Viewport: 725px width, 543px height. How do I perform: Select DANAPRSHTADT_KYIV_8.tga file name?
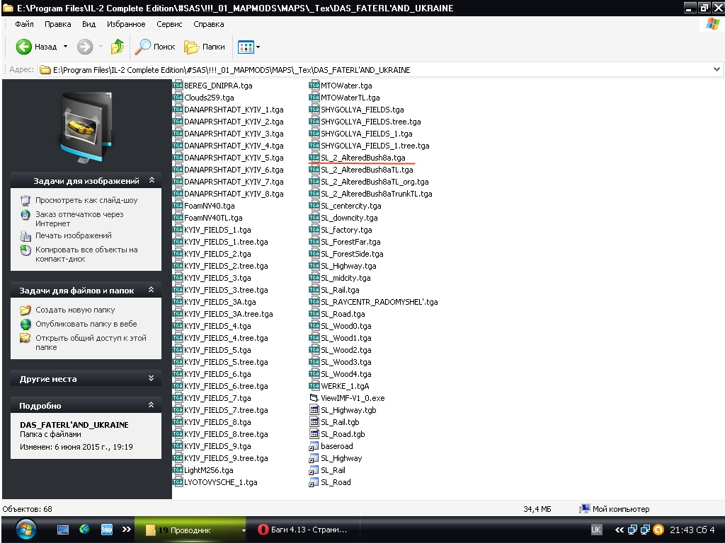click(x=234, y=194)
